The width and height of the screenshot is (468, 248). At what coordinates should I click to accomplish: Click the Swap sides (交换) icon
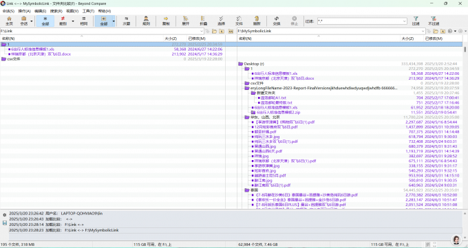pyautogui.click(x=277, y=21)
